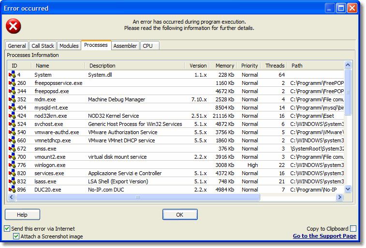Click the icon beside svchost.exe
Image resolution: width=366 pixels, height=248 pixels.
(12, 124)
